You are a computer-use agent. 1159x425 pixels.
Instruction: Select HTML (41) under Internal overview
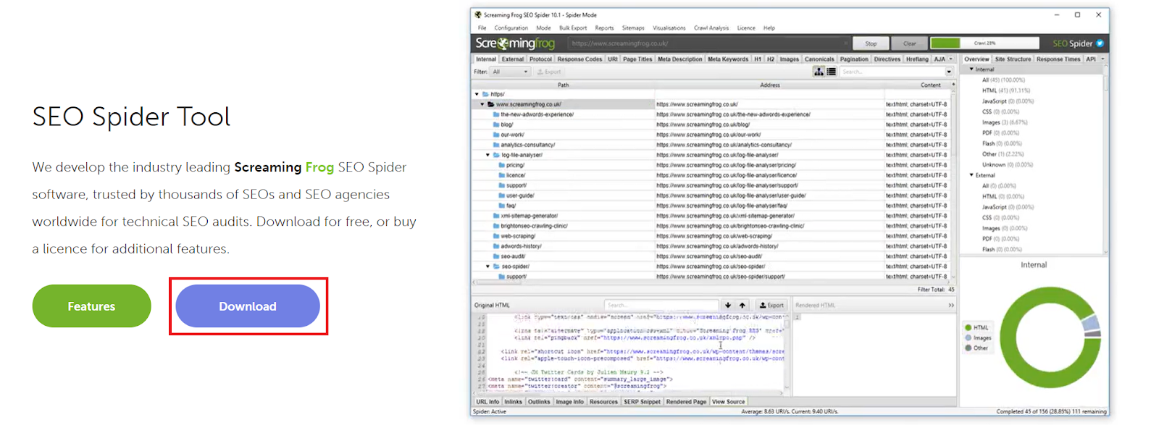click(1006, 91)
